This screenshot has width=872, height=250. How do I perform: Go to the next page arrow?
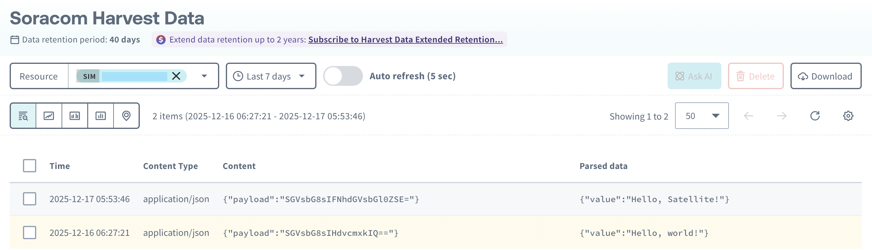(x=782, y=116)
